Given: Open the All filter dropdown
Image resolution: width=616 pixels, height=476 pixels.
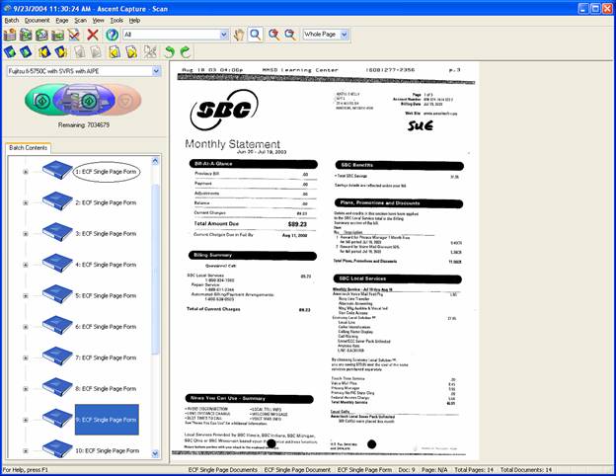Looking at the screenshot, I should [224, 35].
